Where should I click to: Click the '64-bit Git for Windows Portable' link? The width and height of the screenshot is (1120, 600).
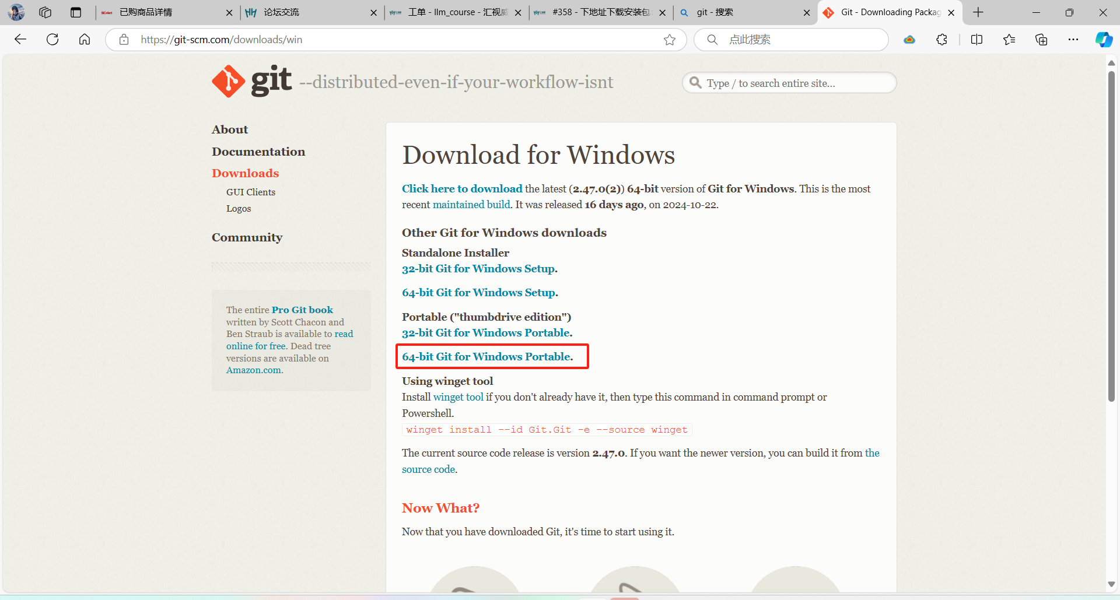(487, 356)
